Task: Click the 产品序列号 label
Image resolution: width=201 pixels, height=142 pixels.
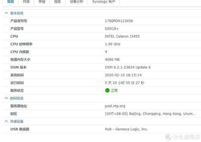Action: (19, 21)
